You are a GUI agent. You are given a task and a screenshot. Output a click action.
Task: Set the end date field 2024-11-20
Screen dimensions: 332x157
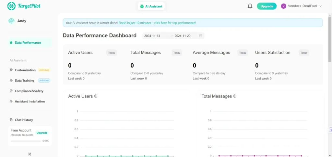183,36
